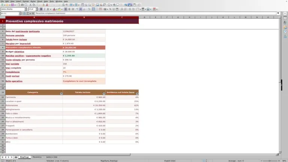
Task: Open the font name dropdown
Action: (25, 9)
